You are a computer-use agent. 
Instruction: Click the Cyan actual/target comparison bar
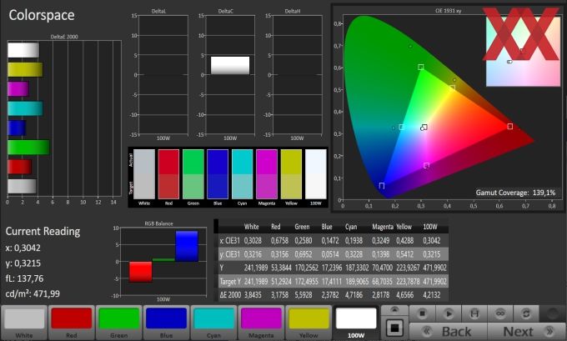[243, 174]
